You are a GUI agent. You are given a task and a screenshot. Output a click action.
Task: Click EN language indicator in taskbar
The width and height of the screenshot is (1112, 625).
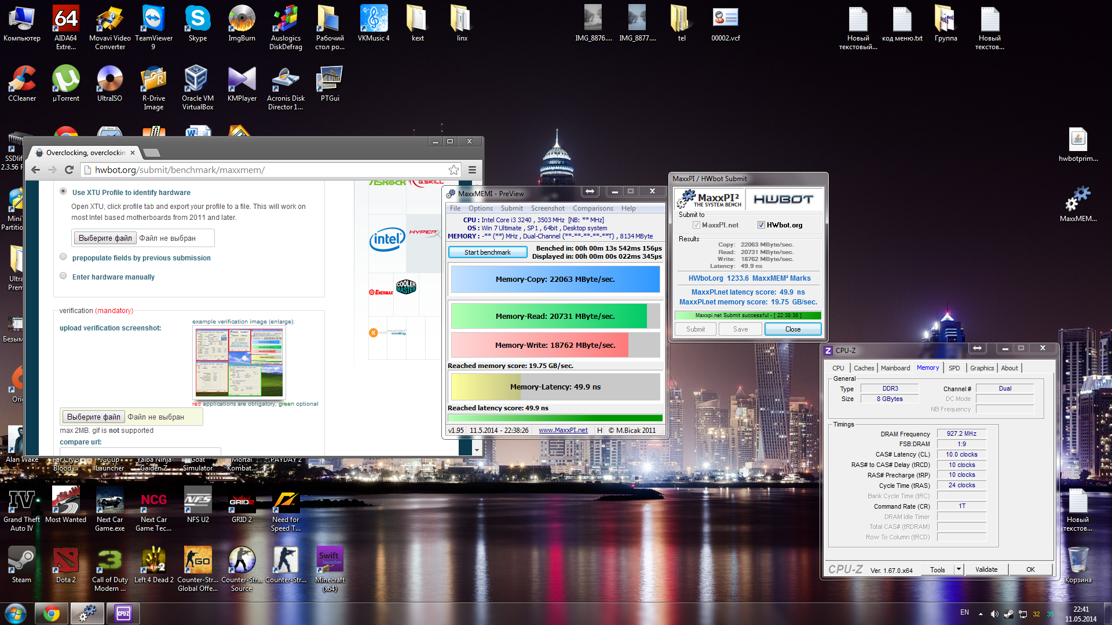[x=964, y=612]
